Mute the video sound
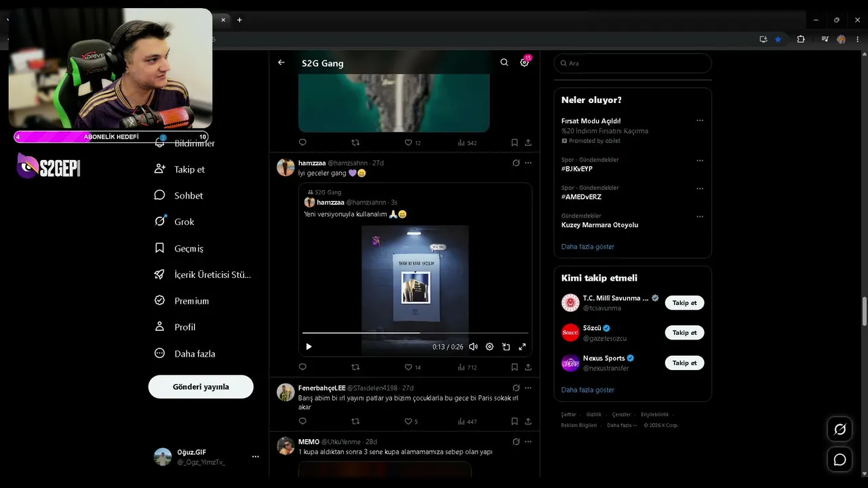The height and width of the screenshot is (488, 868). point(473,346)
